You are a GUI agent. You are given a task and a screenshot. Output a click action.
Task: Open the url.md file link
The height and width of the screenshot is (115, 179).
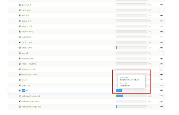pos(24,80)
